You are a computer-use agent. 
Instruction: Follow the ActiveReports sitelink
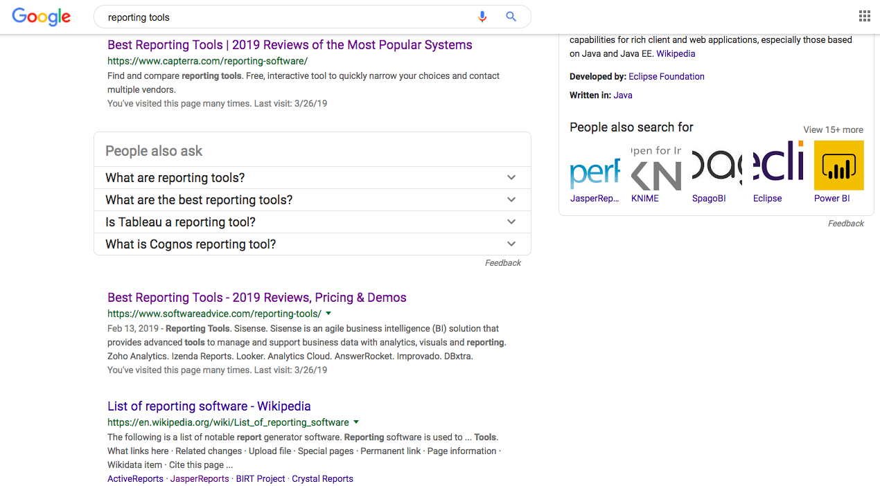click(x=136, y=479)
